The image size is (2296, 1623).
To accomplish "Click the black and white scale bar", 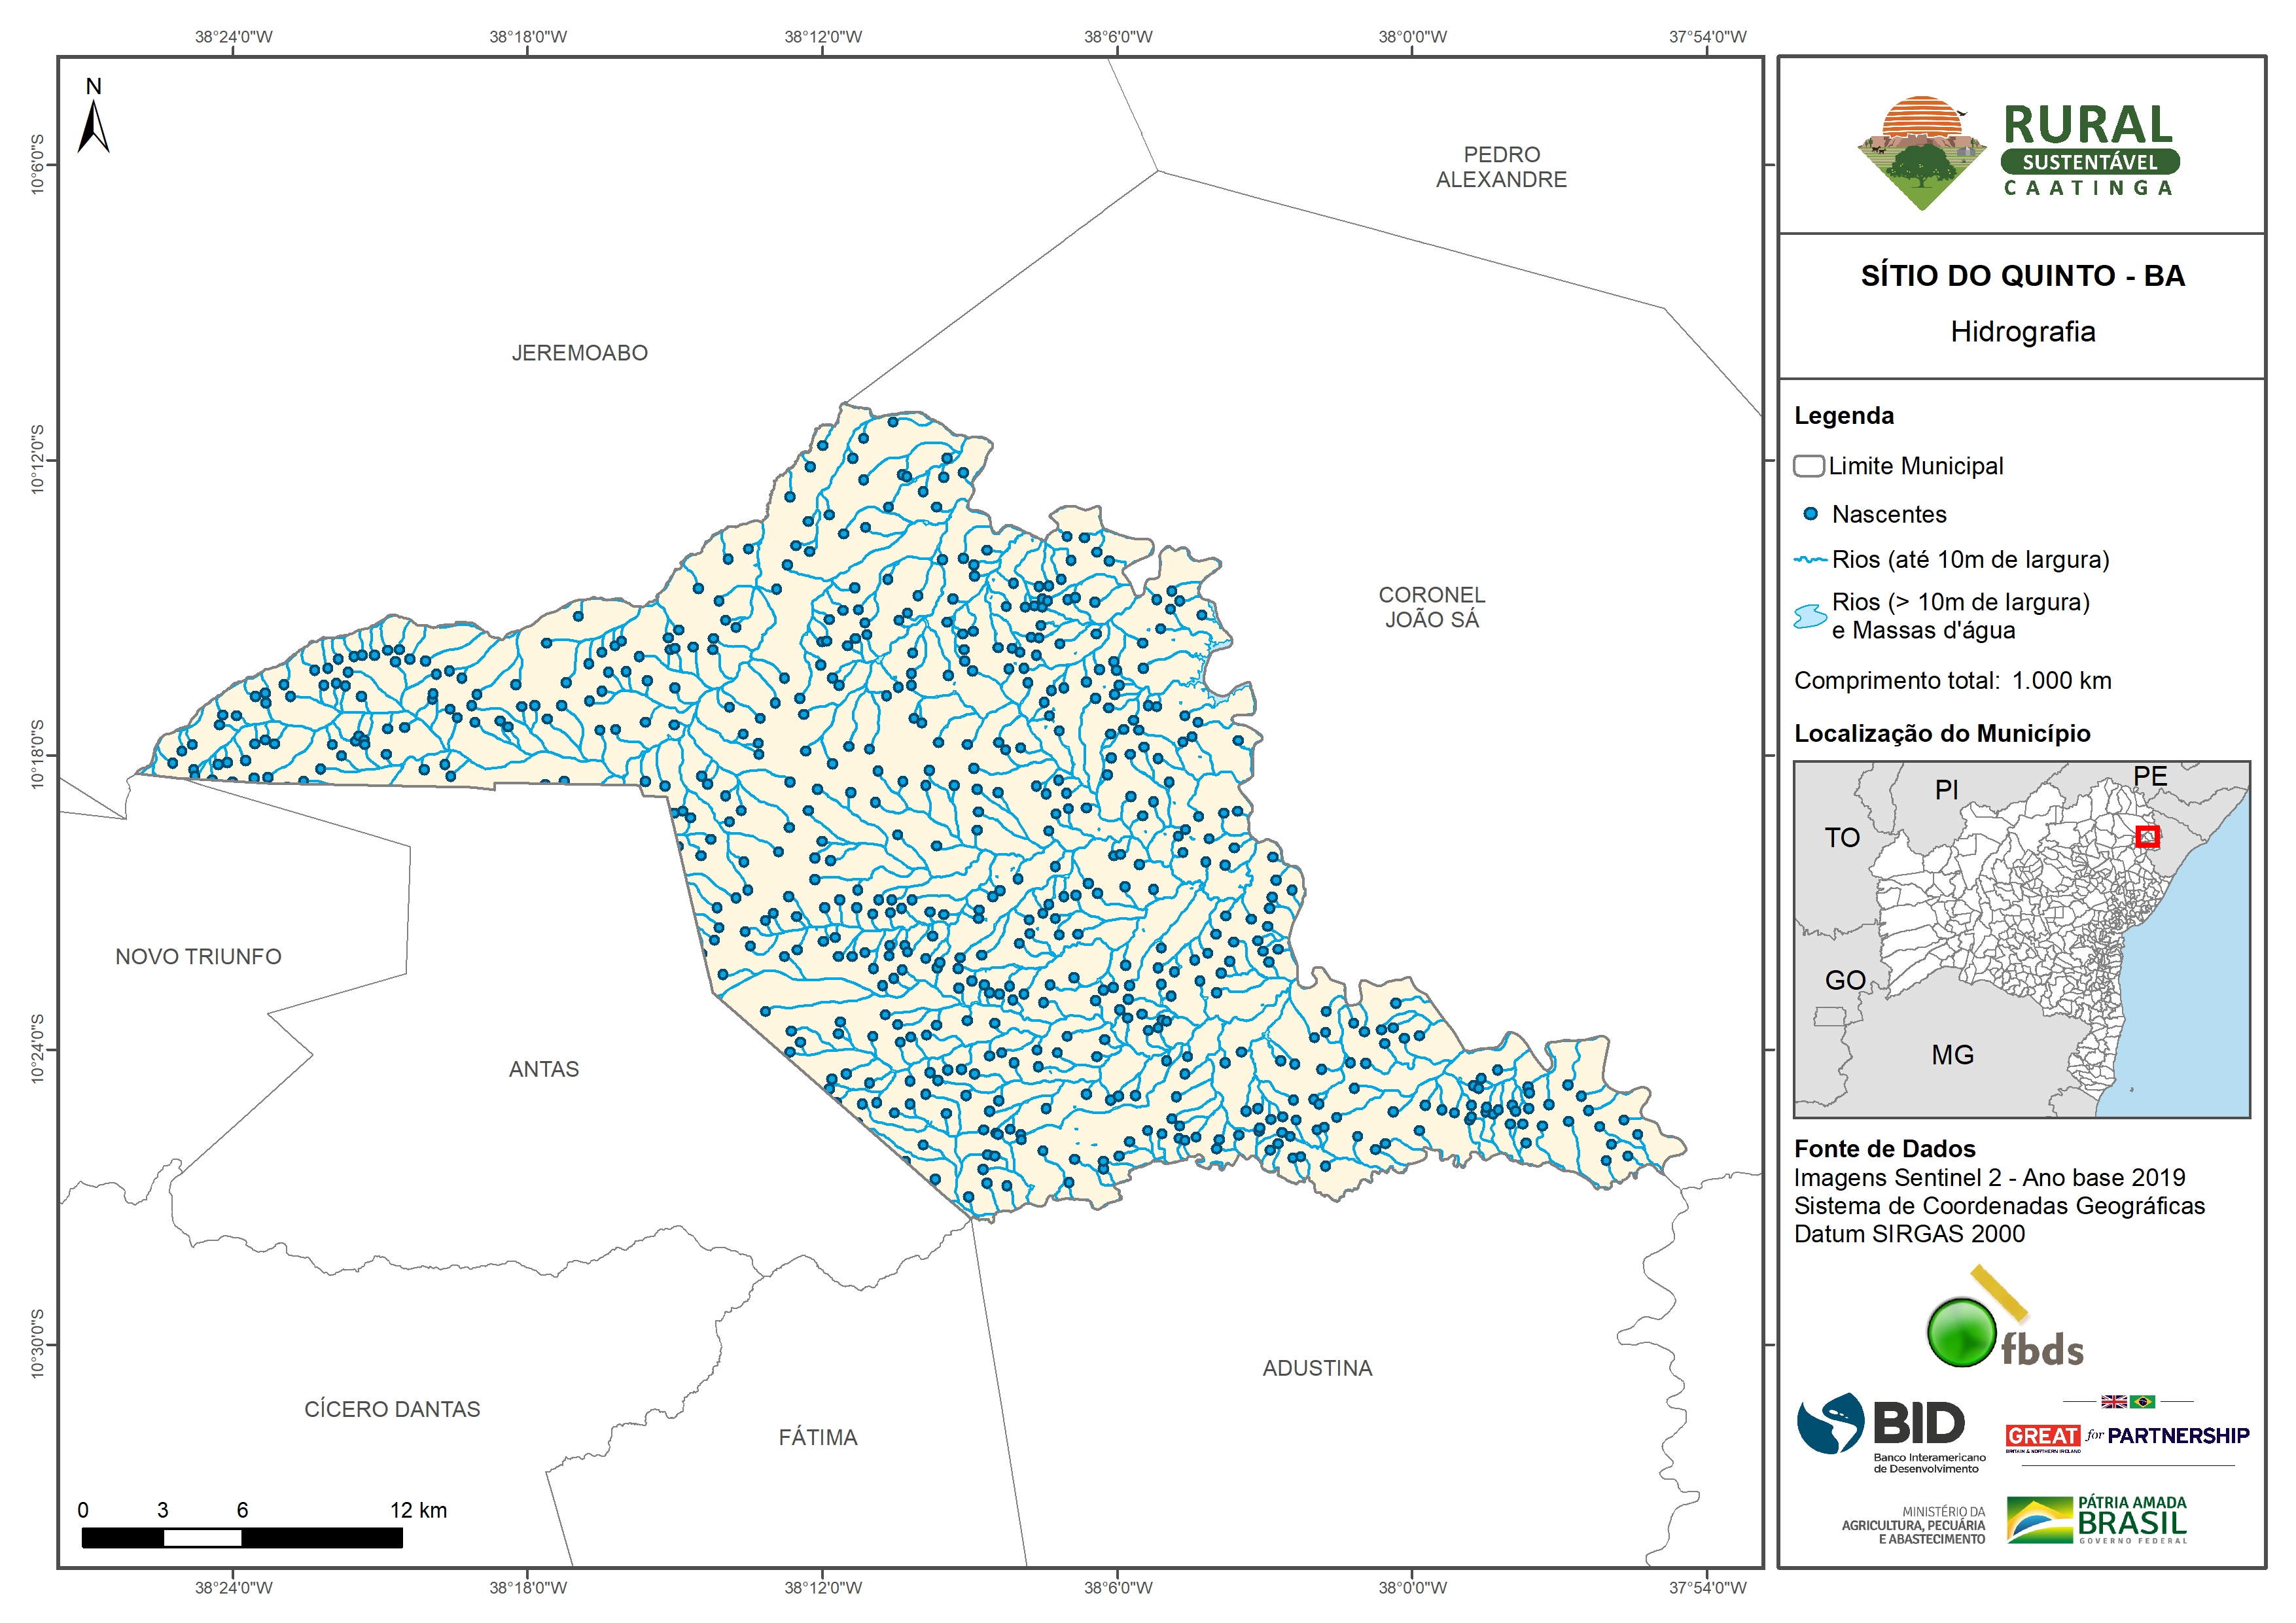I will pyautogui.click(x=242, y=1538).
